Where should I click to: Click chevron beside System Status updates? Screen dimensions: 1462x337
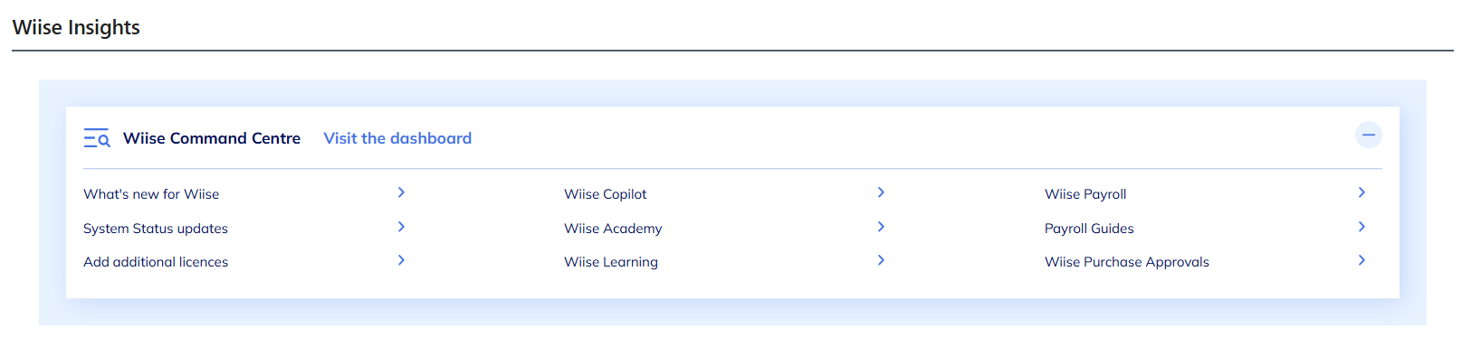401,227
